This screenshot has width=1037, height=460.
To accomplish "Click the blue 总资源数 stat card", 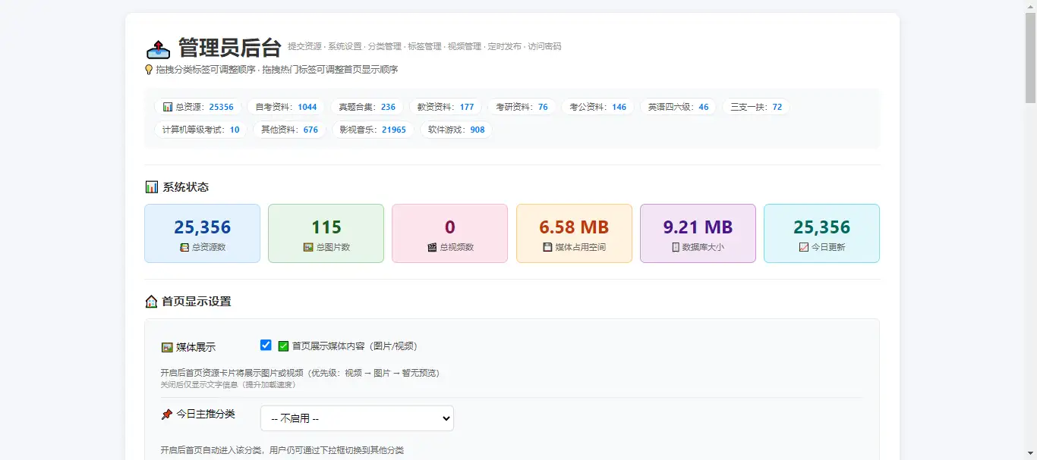I will [202, 233].
